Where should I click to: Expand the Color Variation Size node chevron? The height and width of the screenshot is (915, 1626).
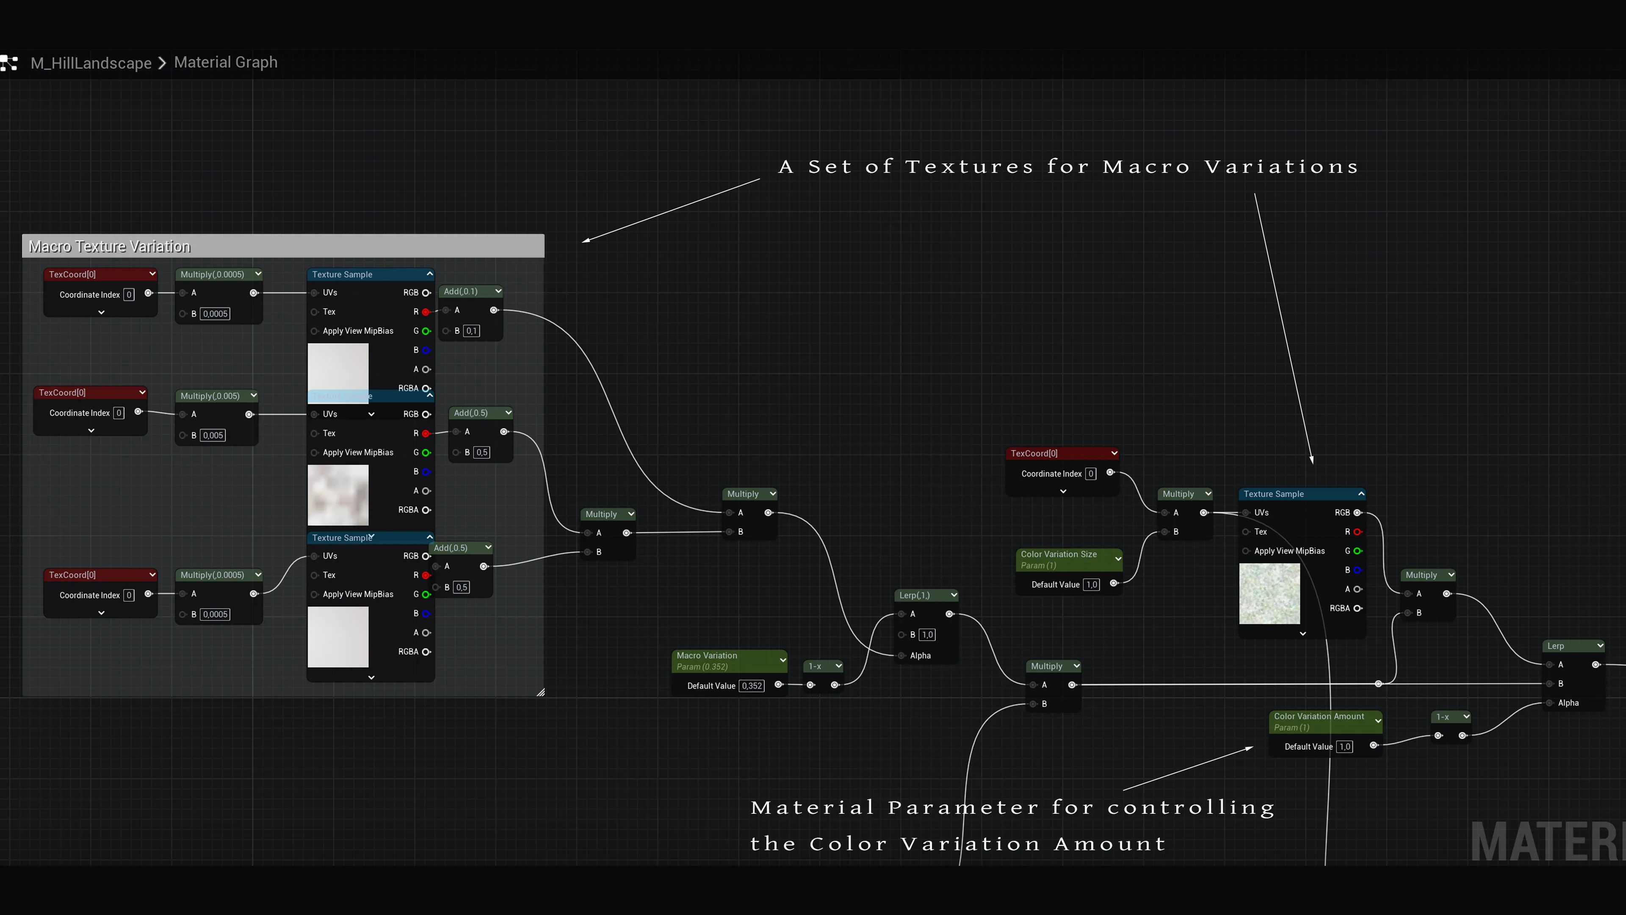[1118, 559]
